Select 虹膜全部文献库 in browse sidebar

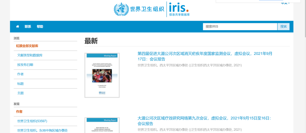coord(27,46)
